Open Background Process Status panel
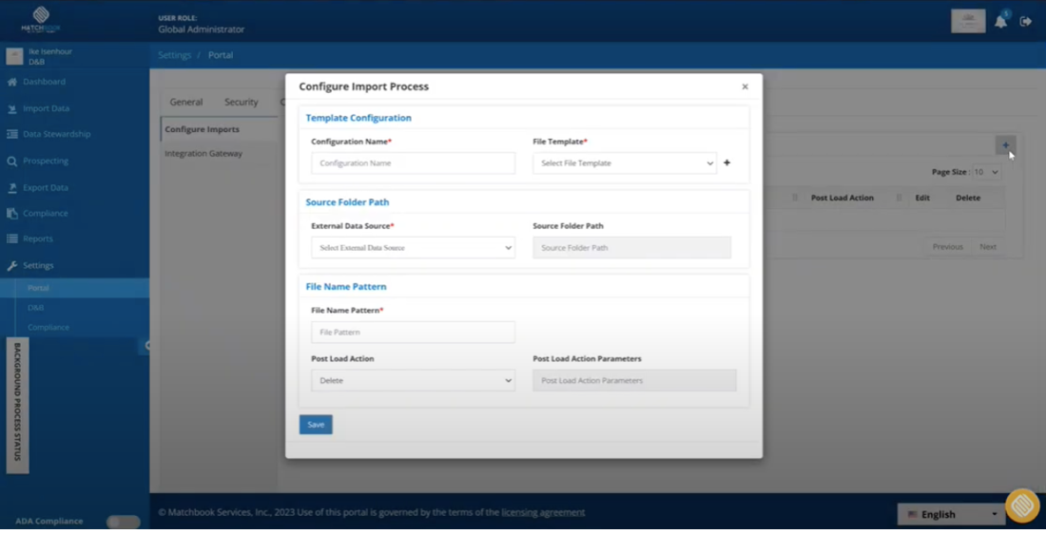The width and height of the screenshot is (1046, 534). (17, 406)
